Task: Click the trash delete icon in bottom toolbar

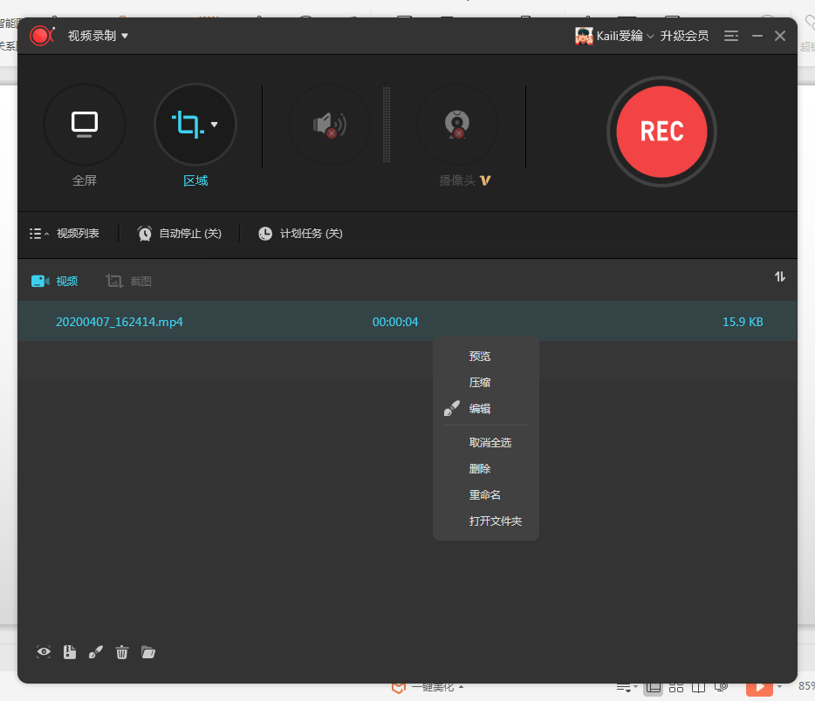Action: (x=122, y=652)
